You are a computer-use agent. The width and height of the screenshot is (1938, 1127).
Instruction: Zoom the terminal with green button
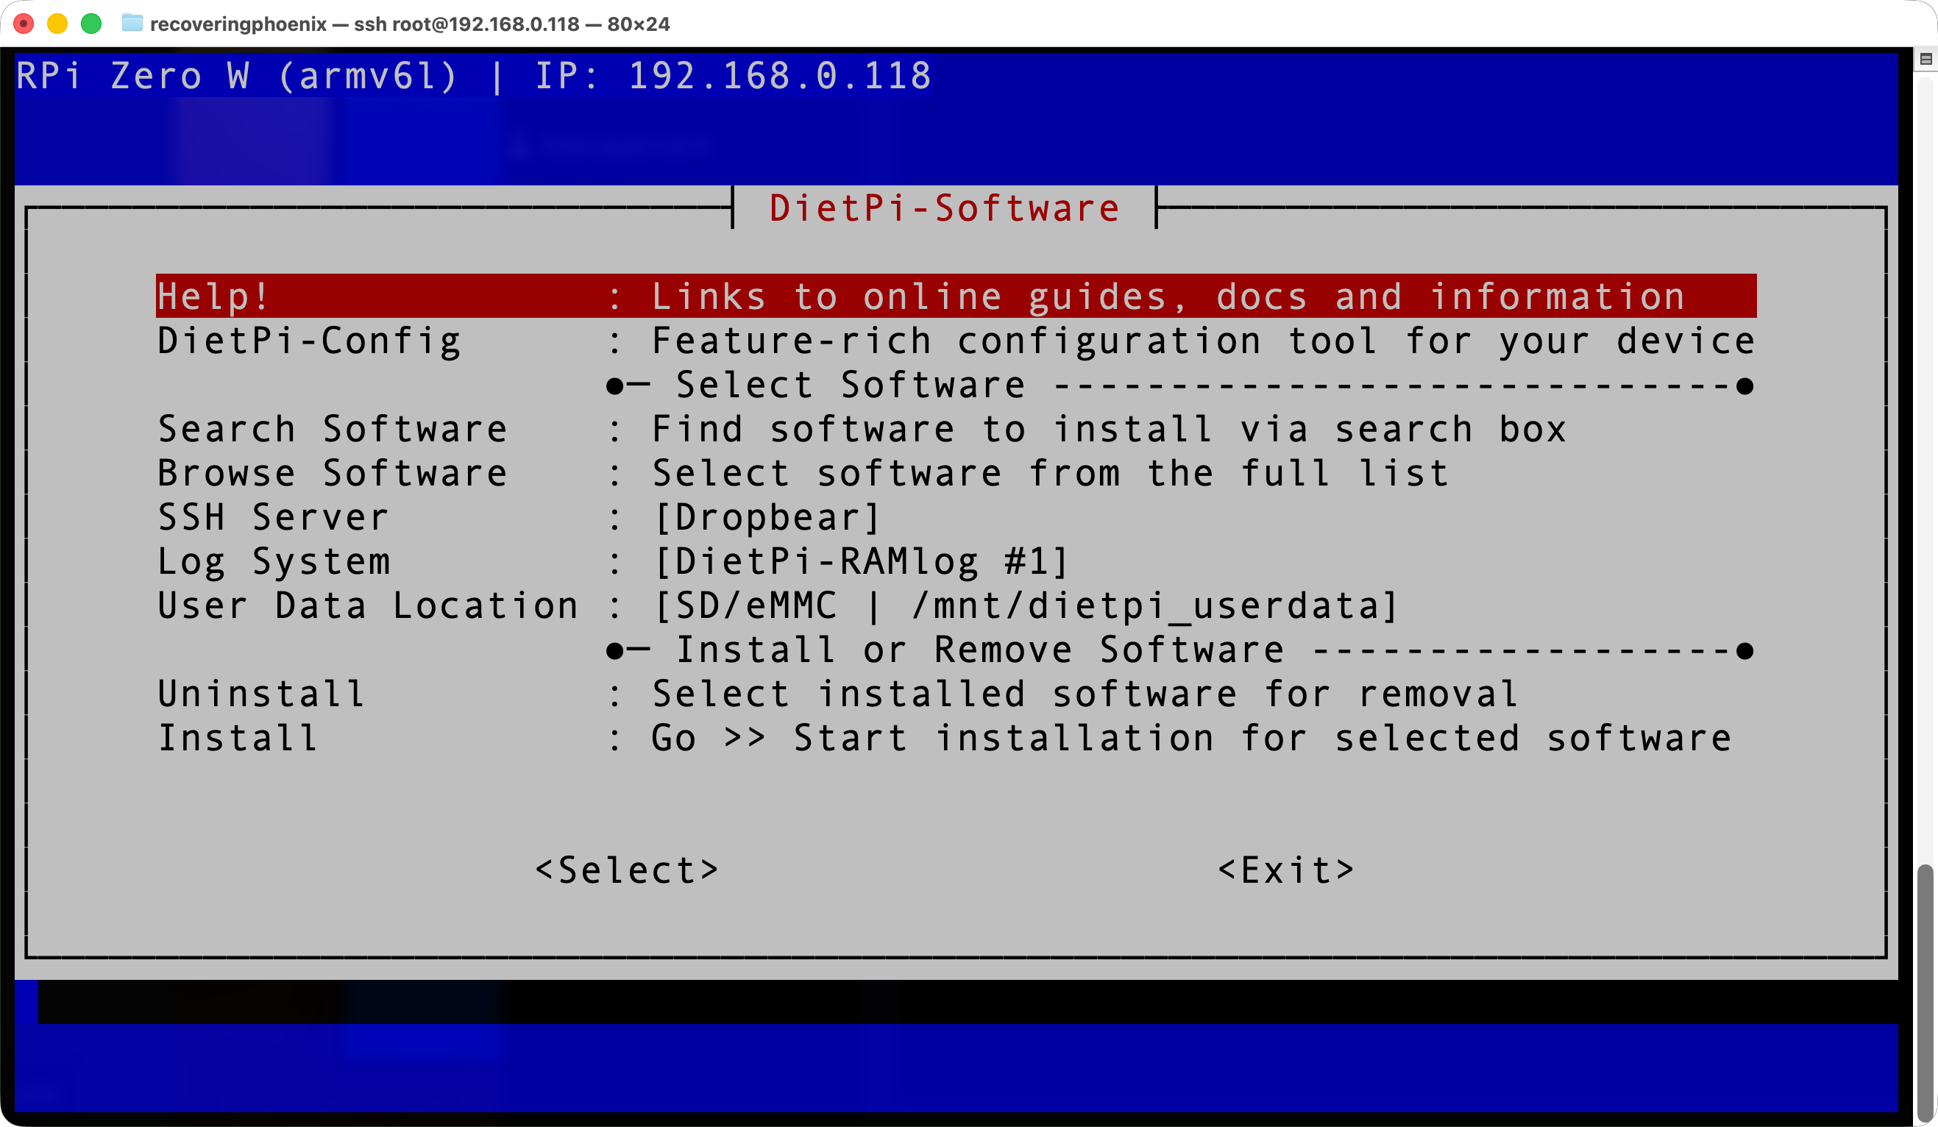[91, 24]
